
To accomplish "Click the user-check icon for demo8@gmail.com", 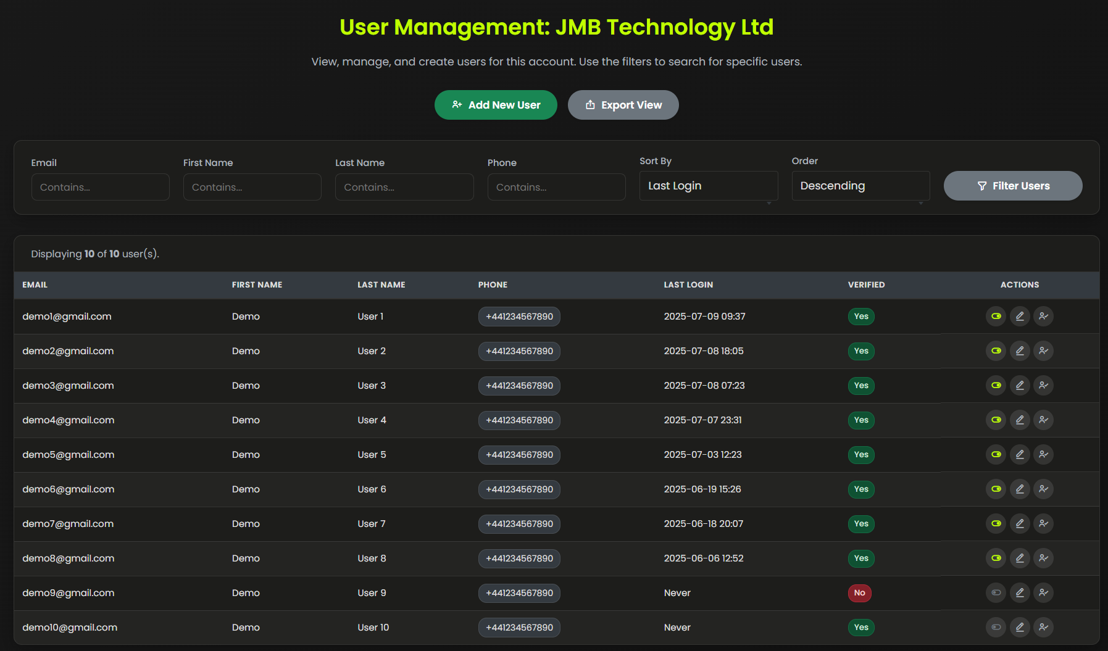I will click(1043, 558).
